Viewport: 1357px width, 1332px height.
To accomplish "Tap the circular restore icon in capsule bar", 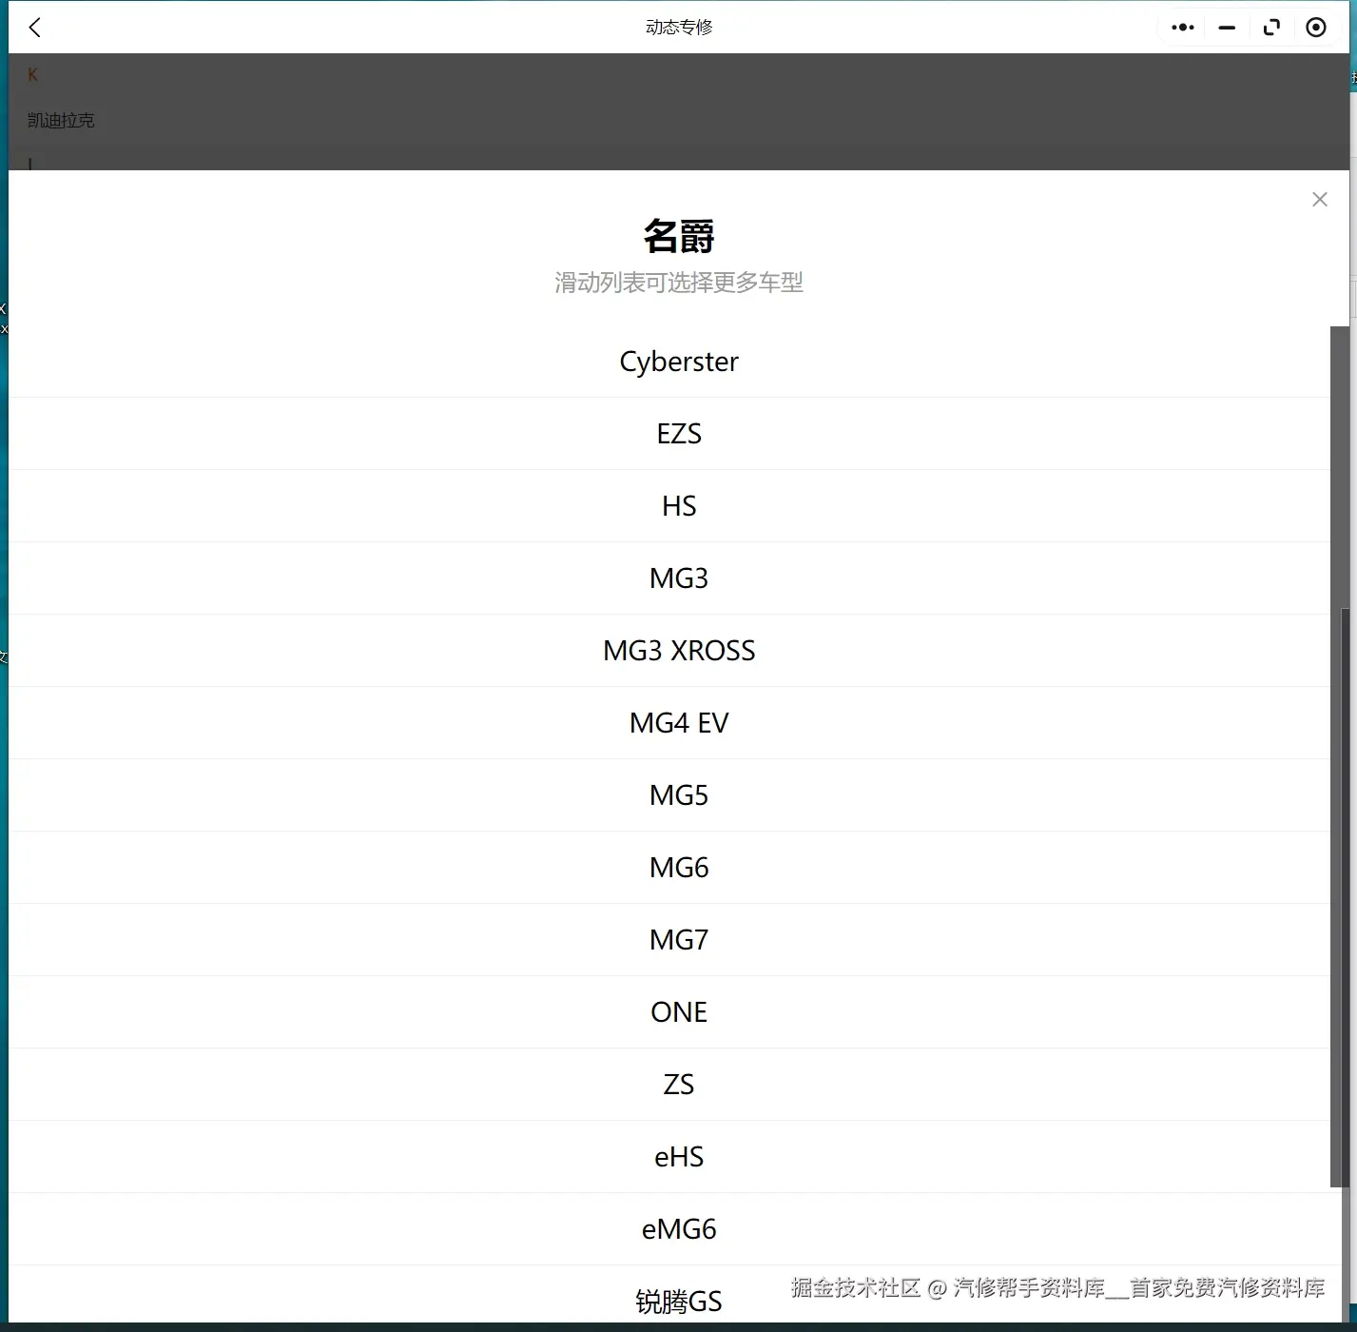I will pyautogui.click(x=1271, y=27).
